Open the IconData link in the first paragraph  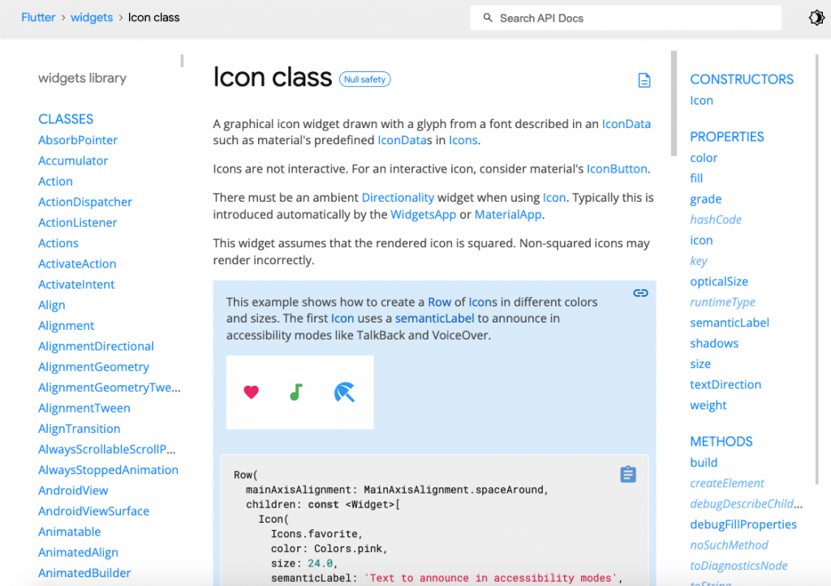(626, 124)
